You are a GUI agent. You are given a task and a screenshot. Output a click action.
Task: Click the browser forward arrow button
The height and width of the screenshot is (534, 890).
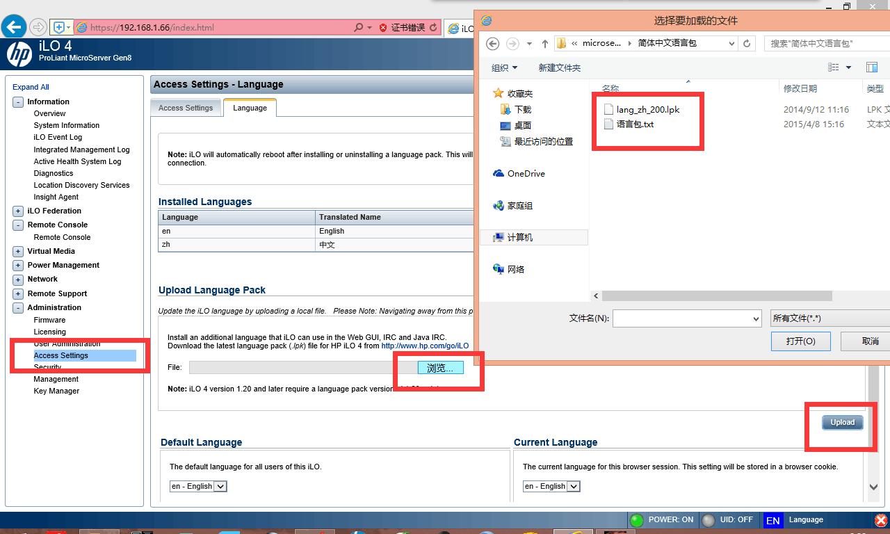click(x=38, y=27)
